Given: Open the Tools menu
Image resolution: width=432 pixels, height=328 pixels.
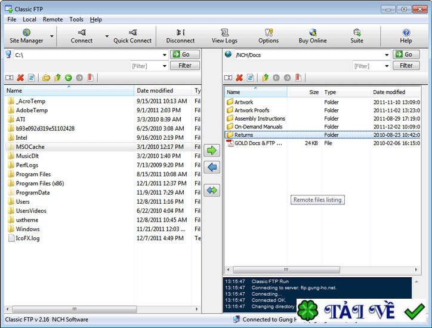Looking at the screenshot, I should pyautogui.click(x=76, y=19).
